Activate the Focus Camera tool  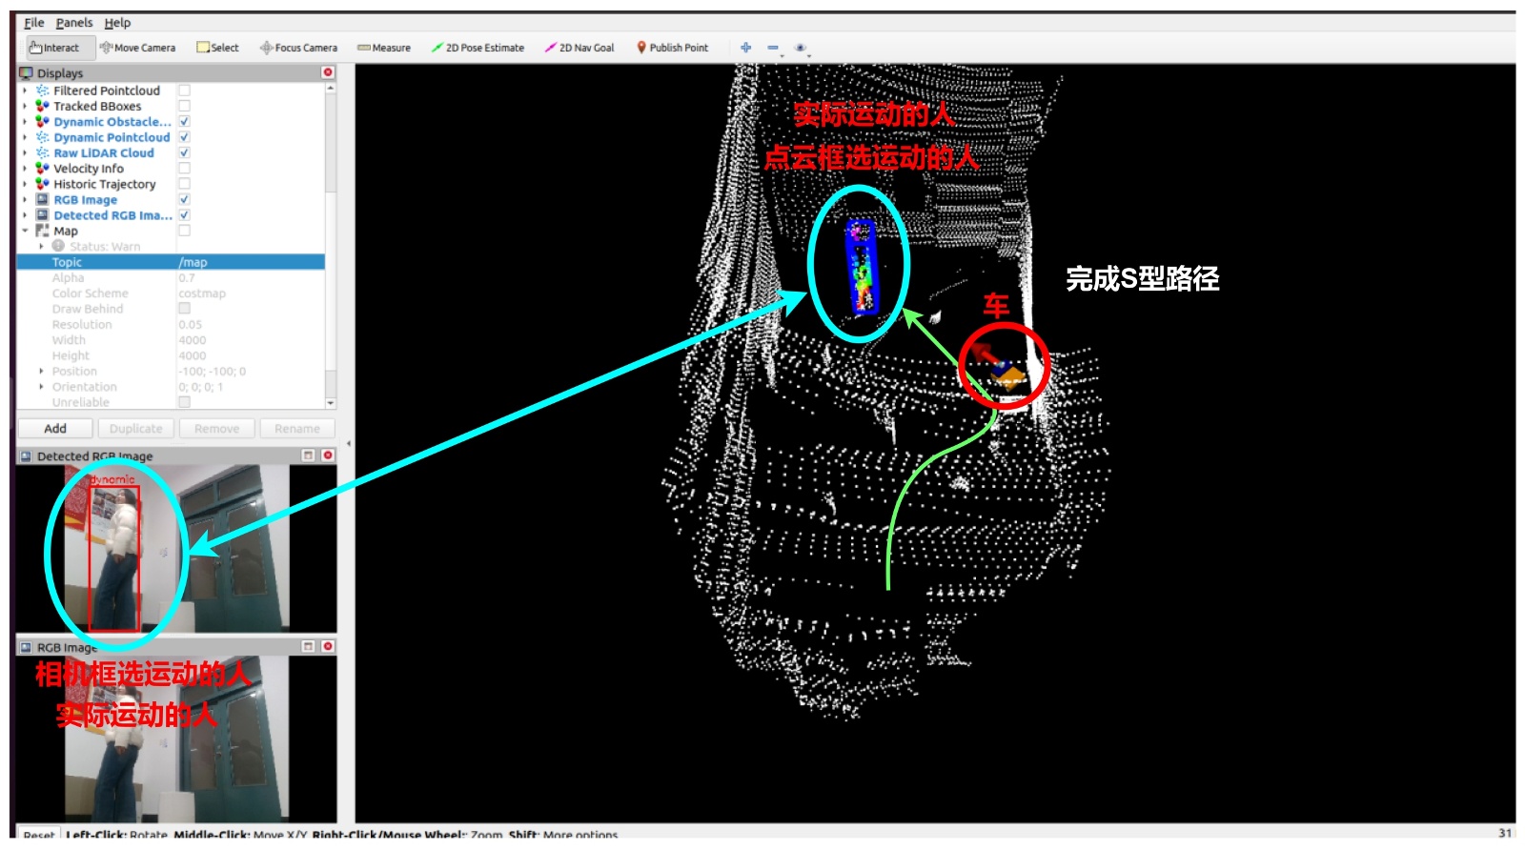[299, 48]
